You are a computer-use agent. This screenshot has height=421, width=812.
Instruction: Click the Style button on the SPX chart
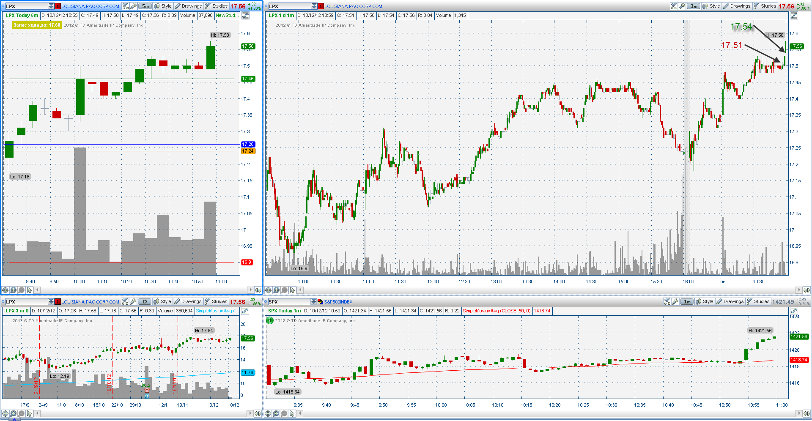705,301
